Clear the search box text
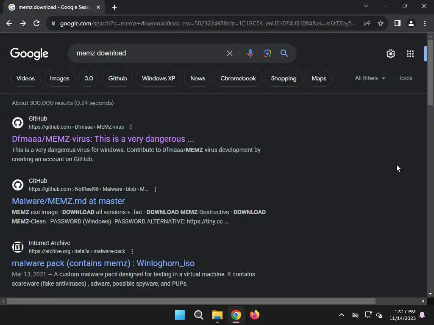The width and height of the screenshot is (434, 325). point(229,53)
